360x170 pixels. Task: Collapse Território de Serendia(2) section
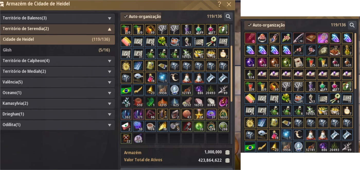click(57, 29)
